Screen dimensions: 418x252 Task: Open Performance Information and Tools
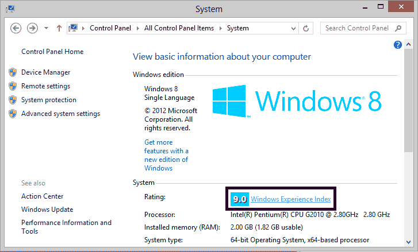[66, 227]
